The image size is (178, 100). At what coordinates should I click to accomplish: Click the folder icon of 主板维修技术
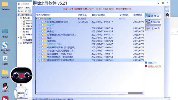pyautogui.click(x=45, y=57)
